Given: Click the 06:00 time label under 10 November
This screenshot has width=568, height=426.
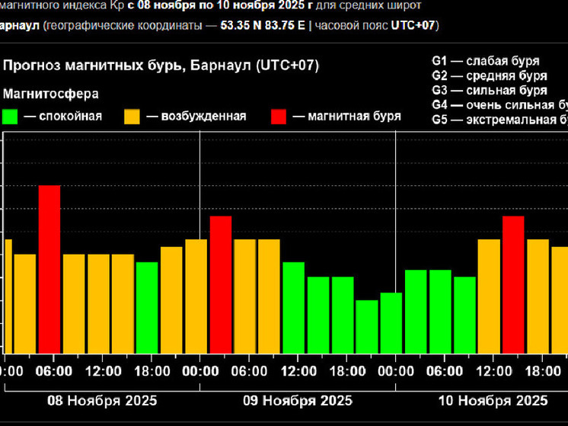Looking at the screenshot, I should tap(445, 372).
